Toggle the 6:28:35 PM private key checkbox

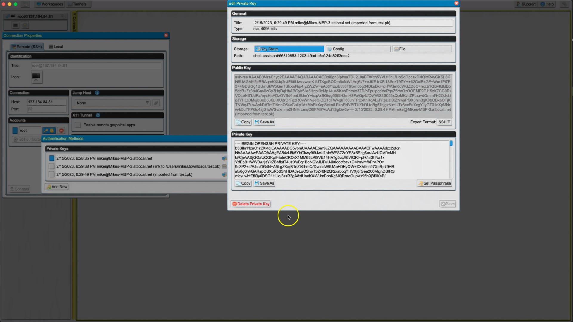(51, 158)
